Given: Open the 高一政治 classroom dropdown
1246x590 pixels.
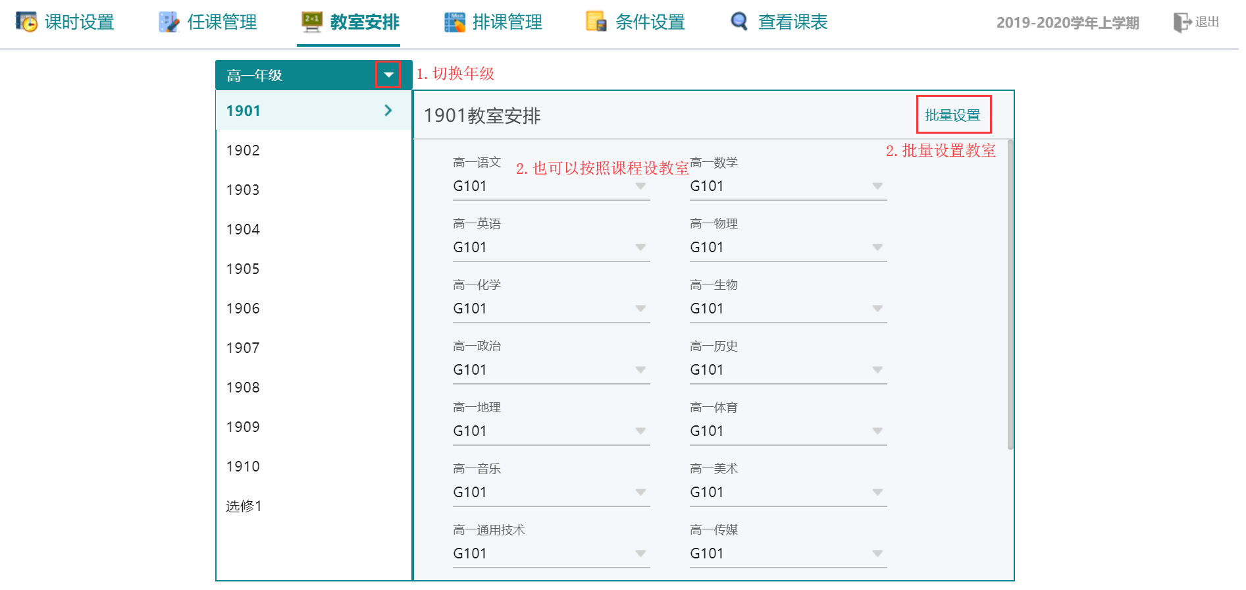Looking at the screenshot, I should (x=552, y=370).
